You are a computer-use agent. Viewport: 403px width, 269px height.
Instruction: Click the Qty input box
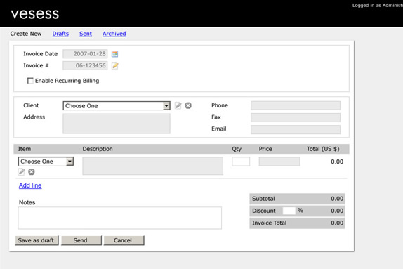coord(241,162)
